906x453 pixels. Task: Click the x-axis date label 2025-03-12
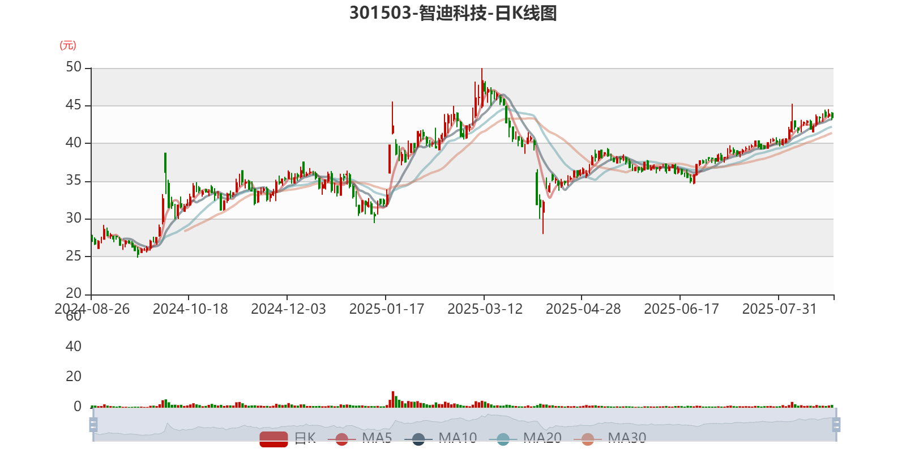[485, 309]
